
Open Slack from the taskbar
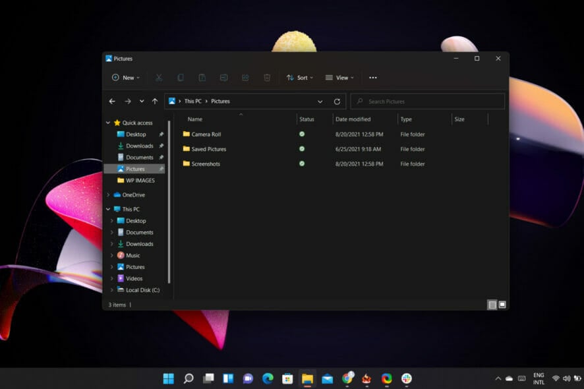pyautogui.click(x=406, y=378)
